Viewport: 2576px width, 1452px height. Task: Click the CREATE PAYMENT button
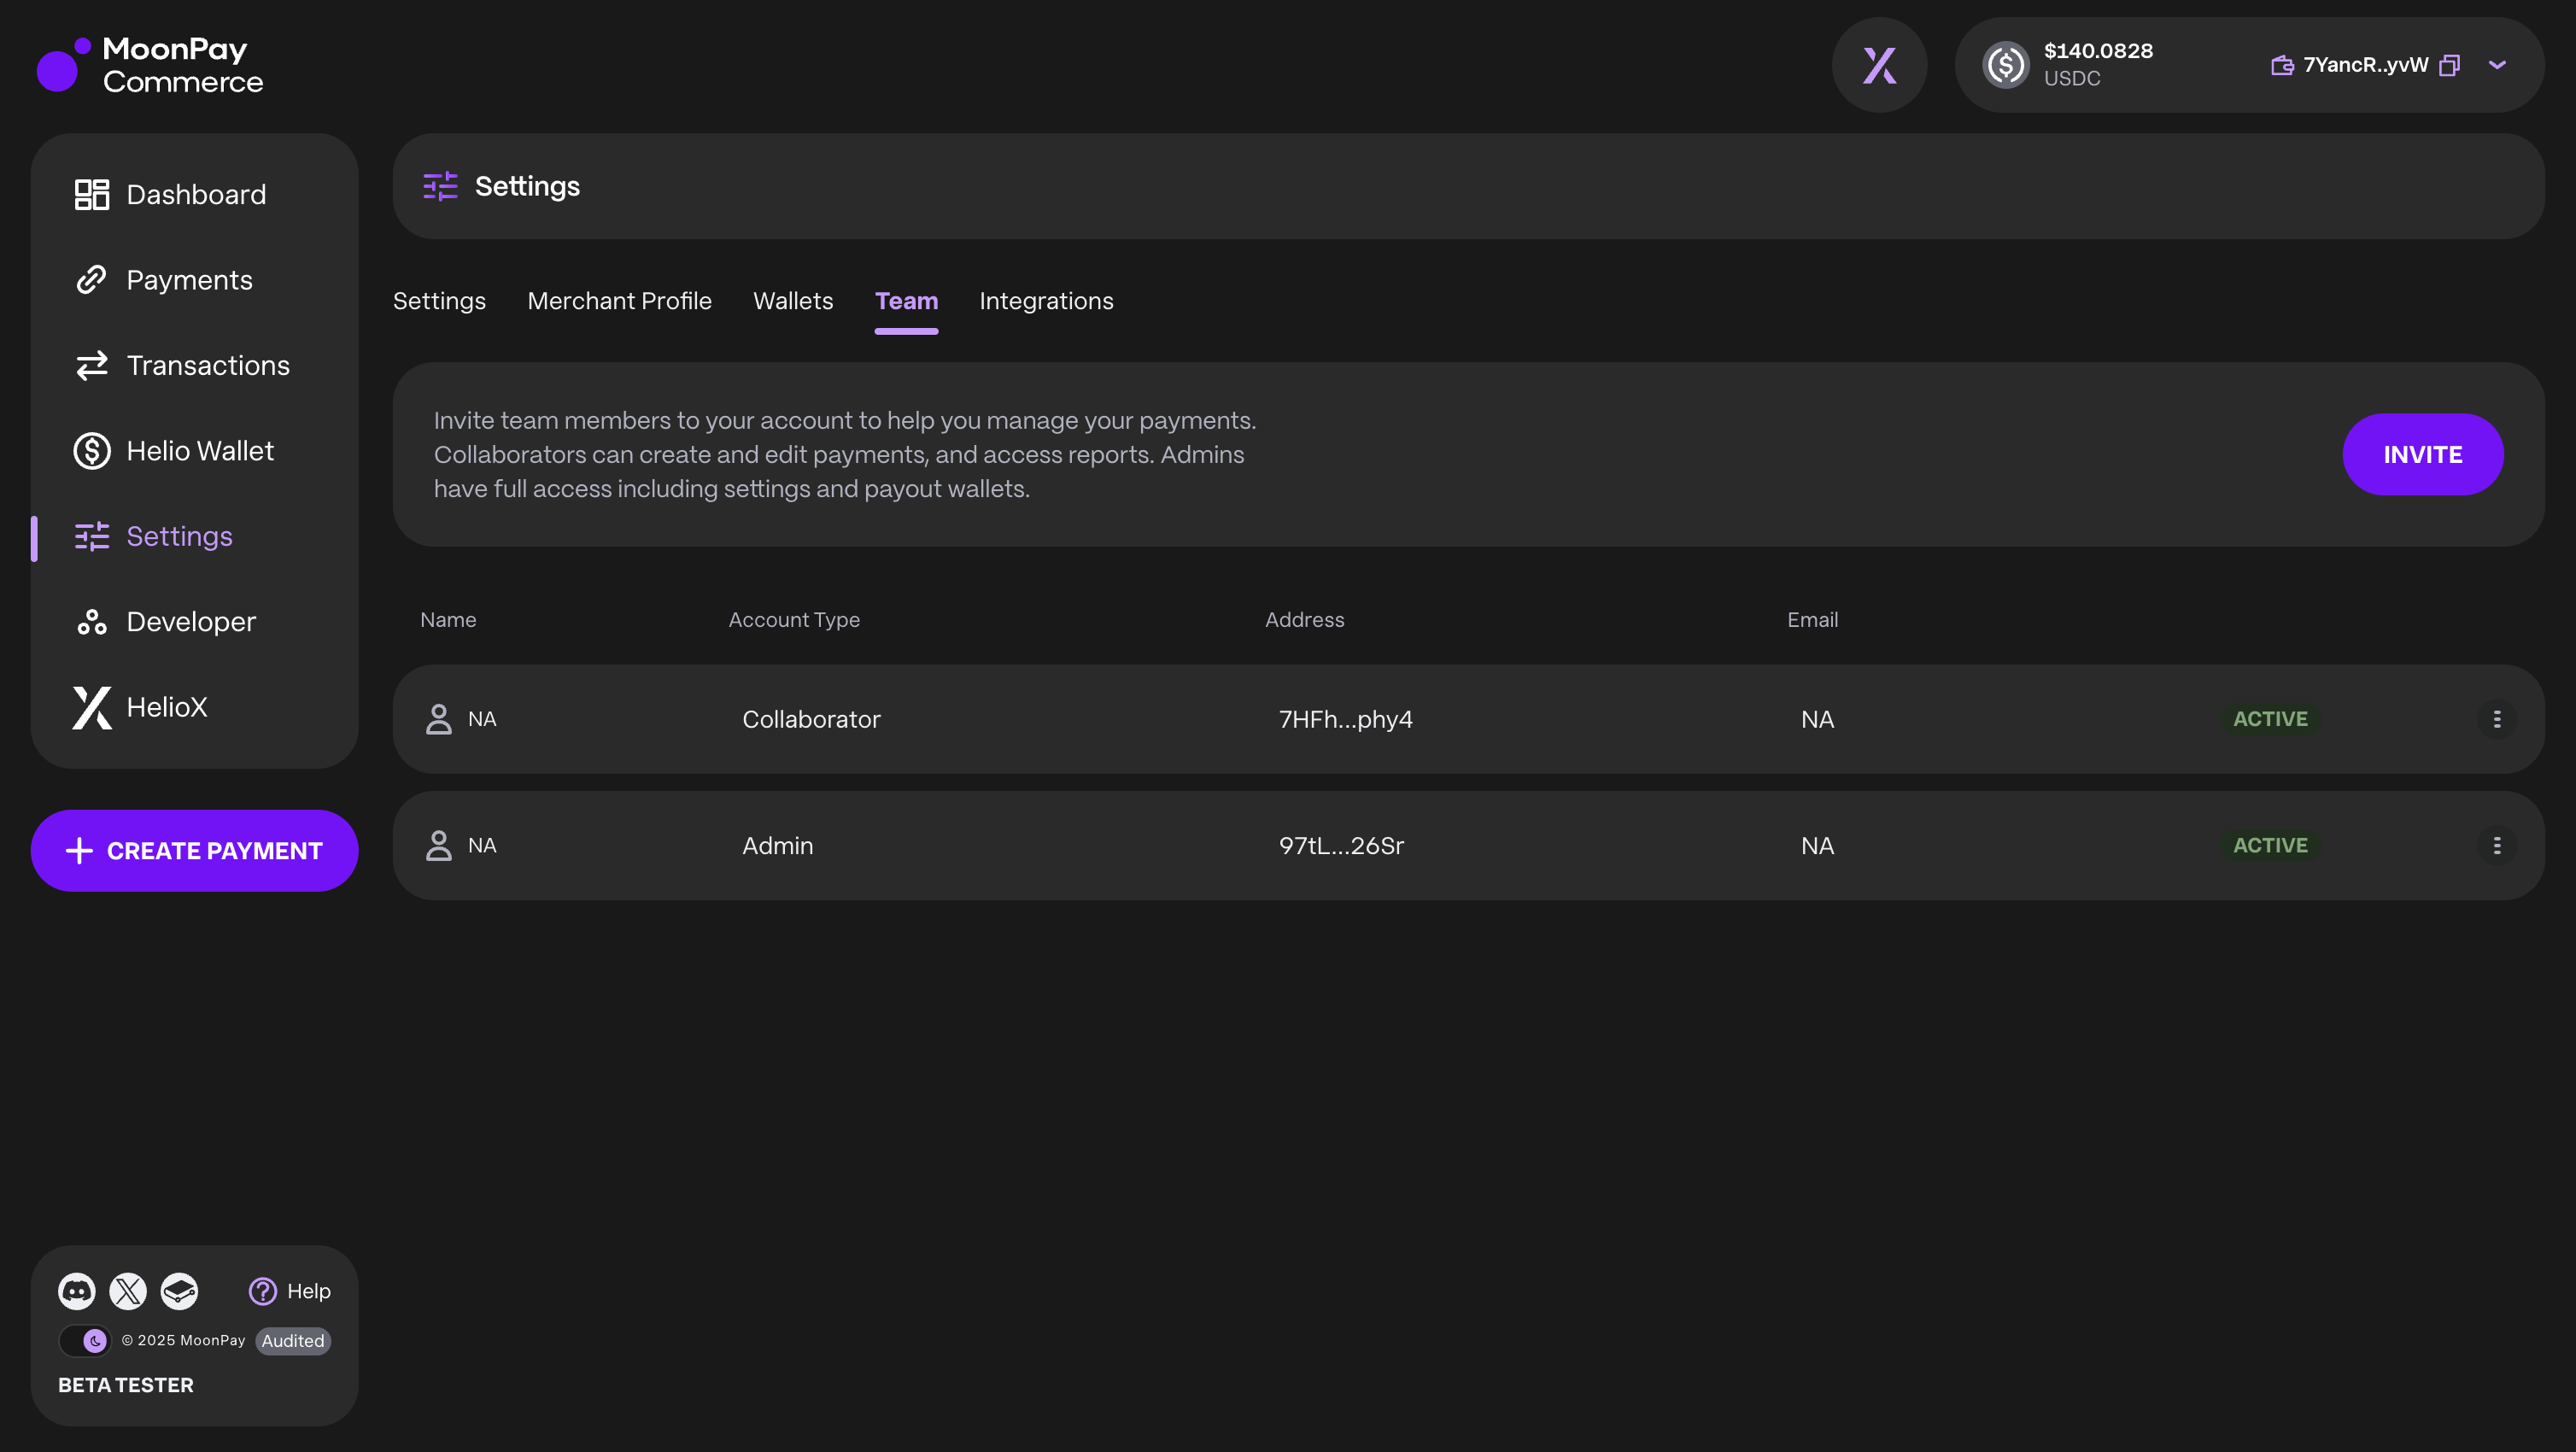194,851
